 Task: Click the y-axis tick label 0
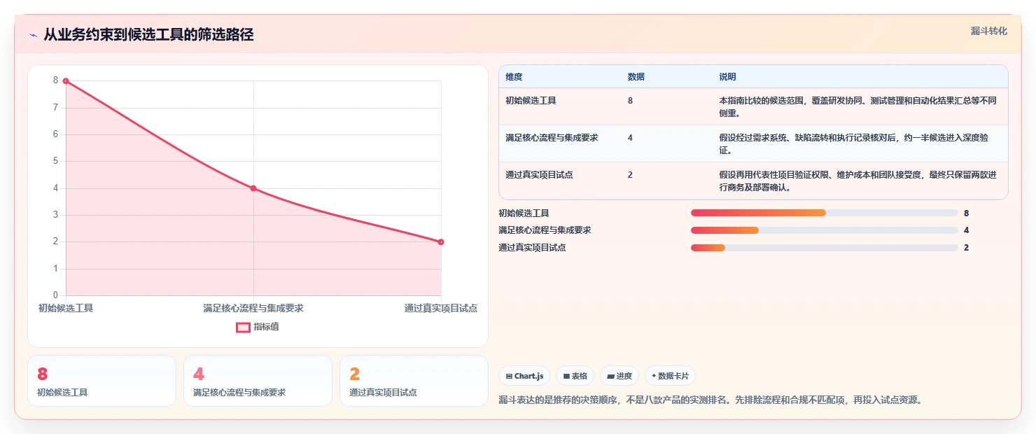point(56,295)
